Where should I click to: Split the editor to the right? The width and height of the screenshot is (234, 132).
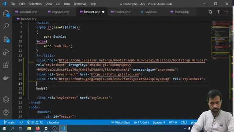(x=218, y=12)
